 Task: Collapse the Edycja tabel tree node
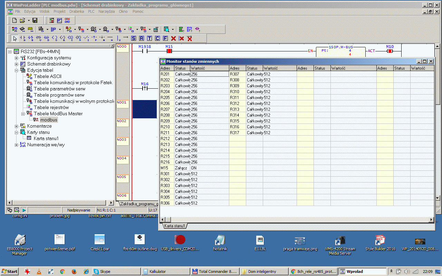(16, 70)
